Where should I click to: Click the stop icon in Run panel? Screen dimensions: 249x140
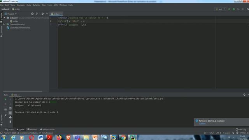[x=5, y=104]
